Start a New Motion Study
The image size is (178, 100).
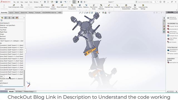(94, 7)
